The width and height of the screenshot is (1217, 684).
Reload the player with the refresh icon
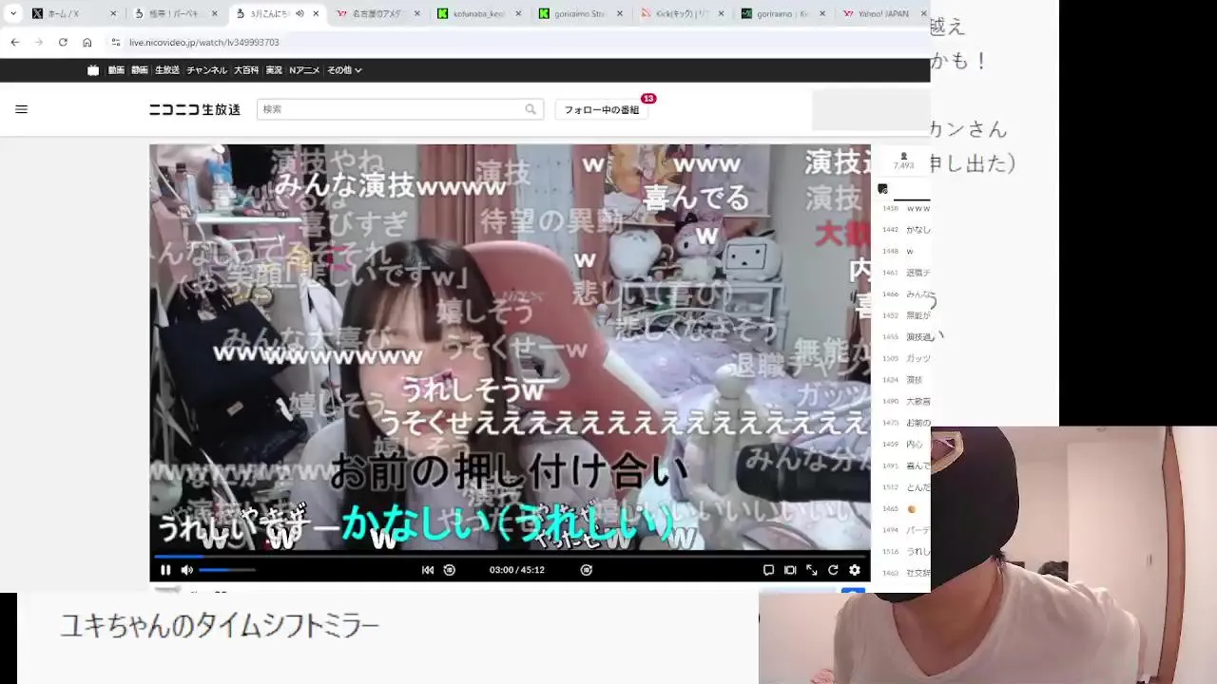pos(833,570)
